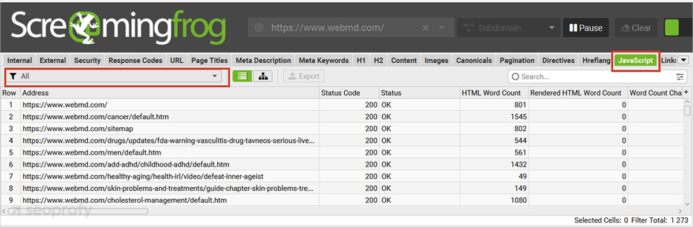Screen dimensions: 693x227
Task: Select the men/default.htm address
Action: tap(170, 153)
